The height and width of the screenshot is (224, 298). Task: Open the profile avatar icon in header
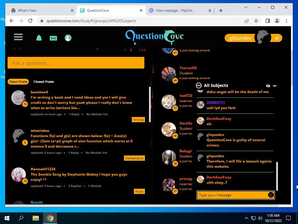click(x=68, y=38)
